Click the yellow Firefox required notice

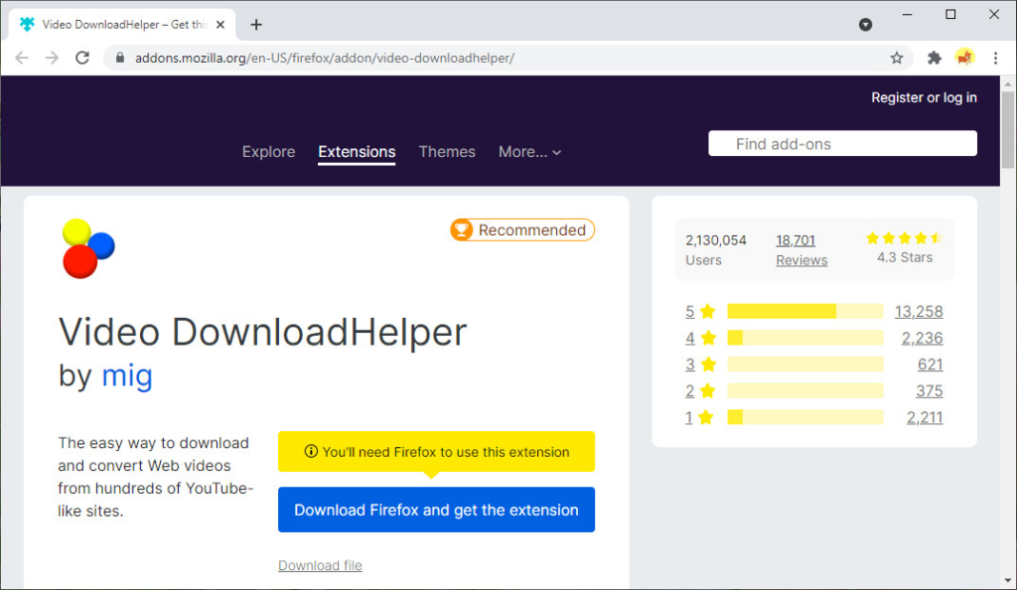click(x=437, y=451)
